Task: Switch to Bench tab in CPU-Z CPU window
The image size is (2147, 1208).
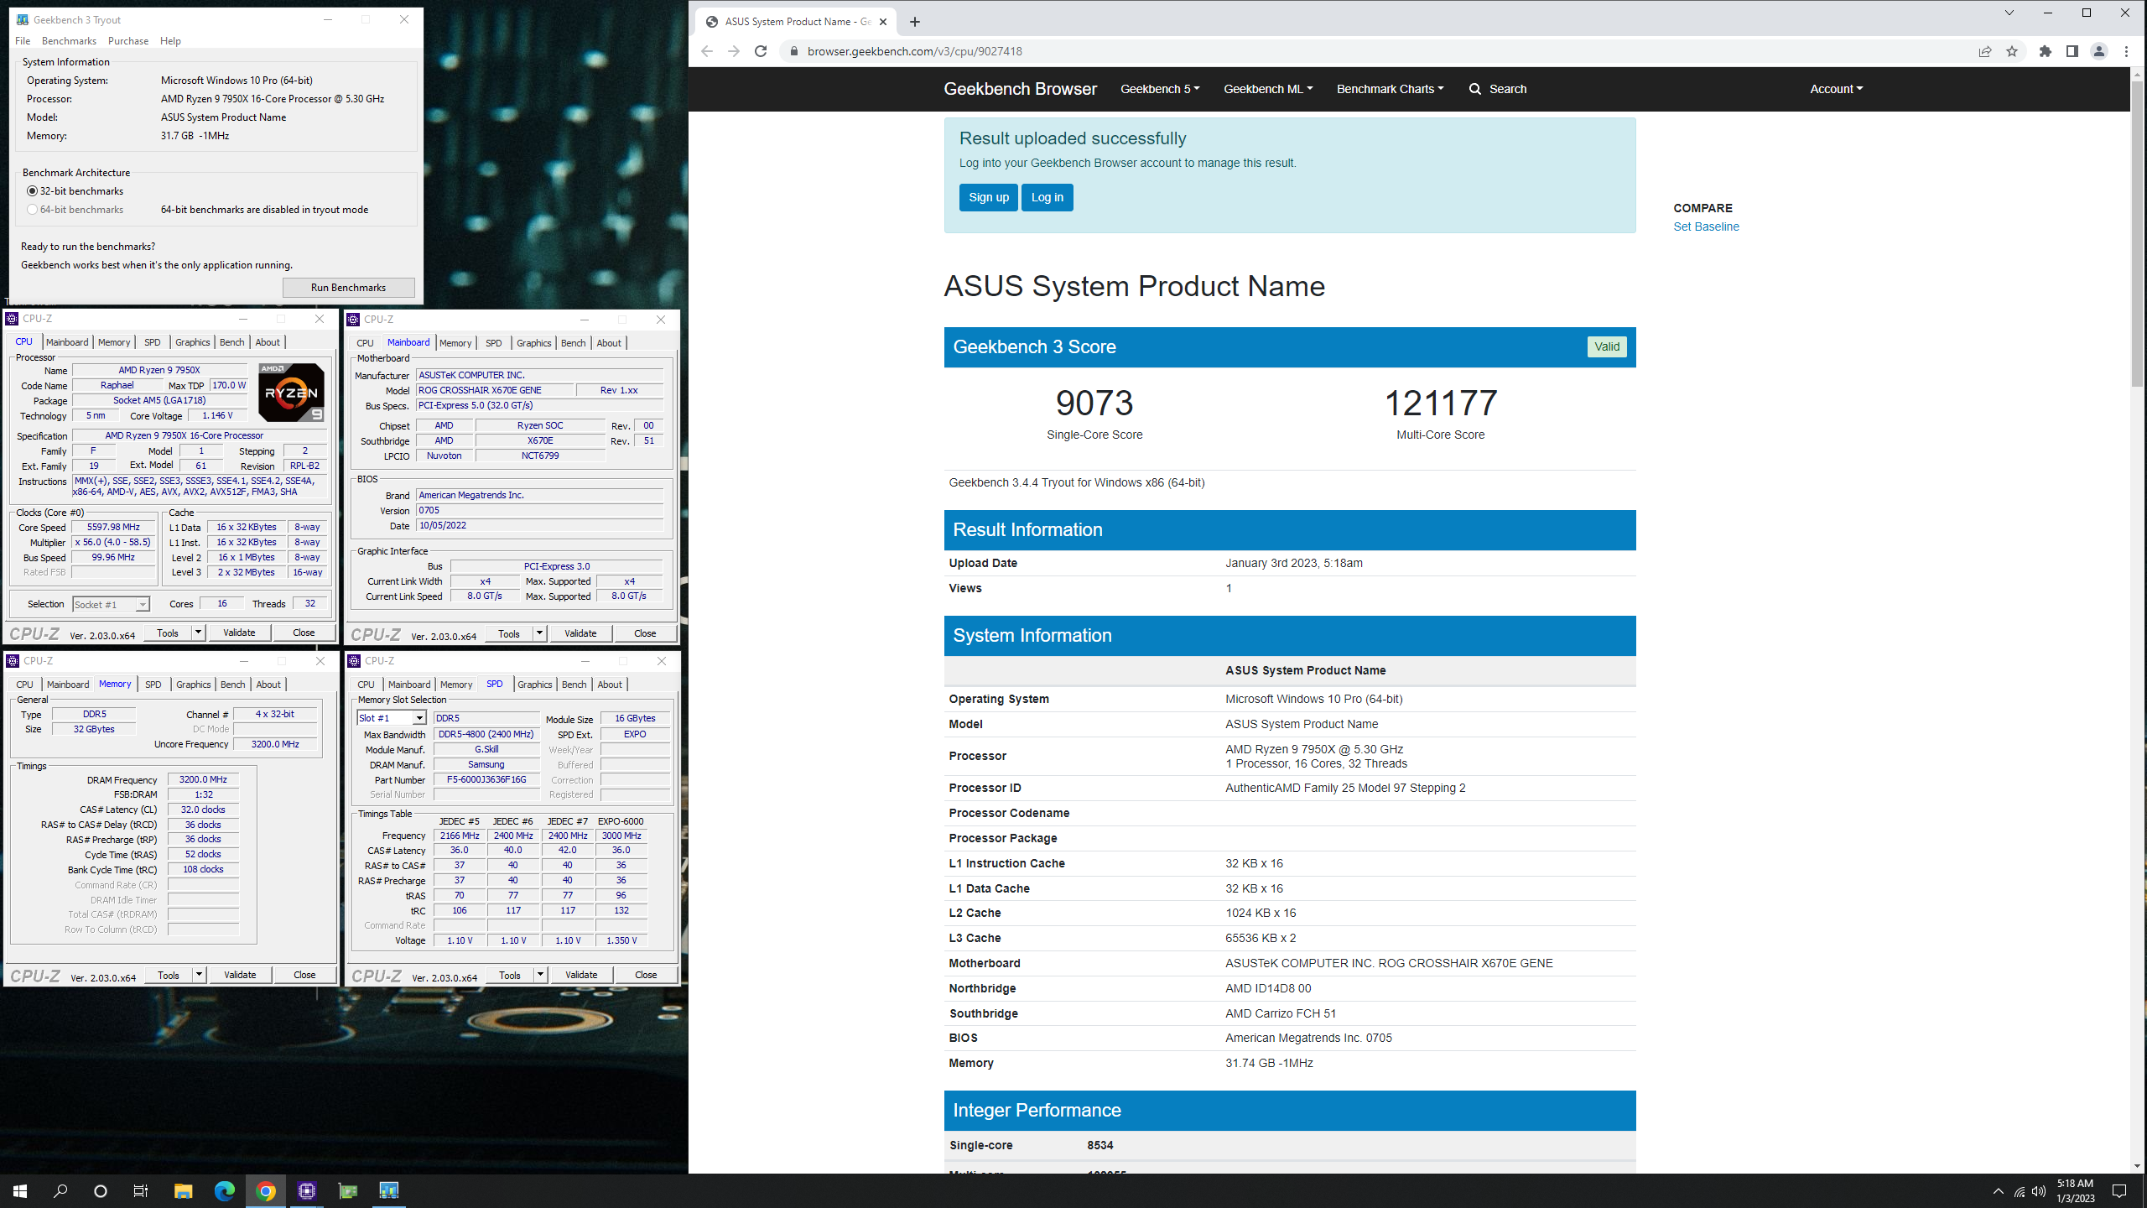Action: [x=232, y=342]
